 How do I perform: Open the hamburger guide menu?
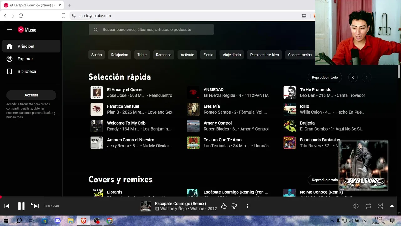pos(9,30)
